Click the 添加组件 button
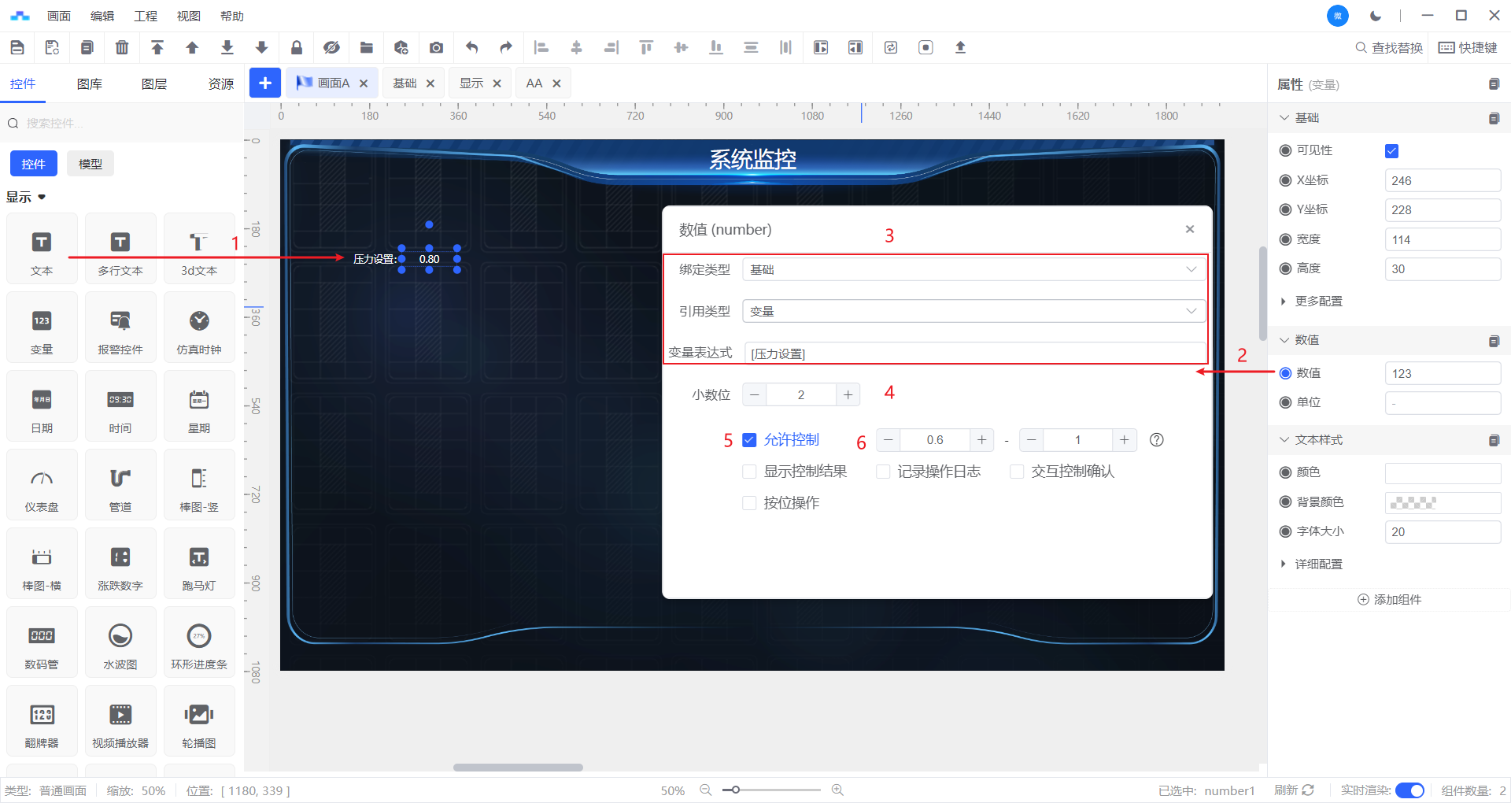This screenshot has width=1511, height=803. coord(1390,600)
